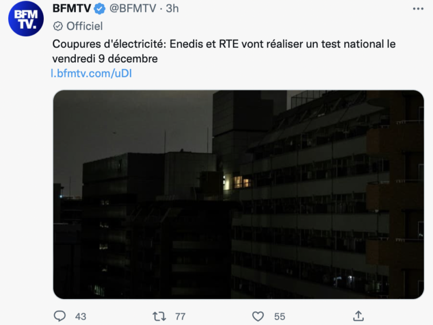Share the tweet via the share icon
433x325 pixels.
(x=358, y=315)
